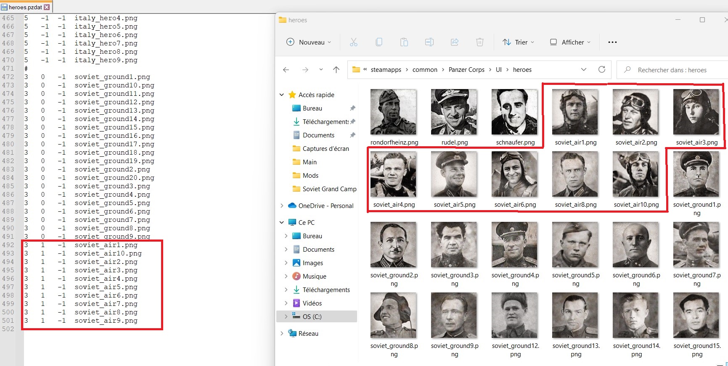This screenshot has width=728, height=366.
Task: Select rondorfheinz.png thumbnail
Action: pyautogui.click(x=394, y=112)
